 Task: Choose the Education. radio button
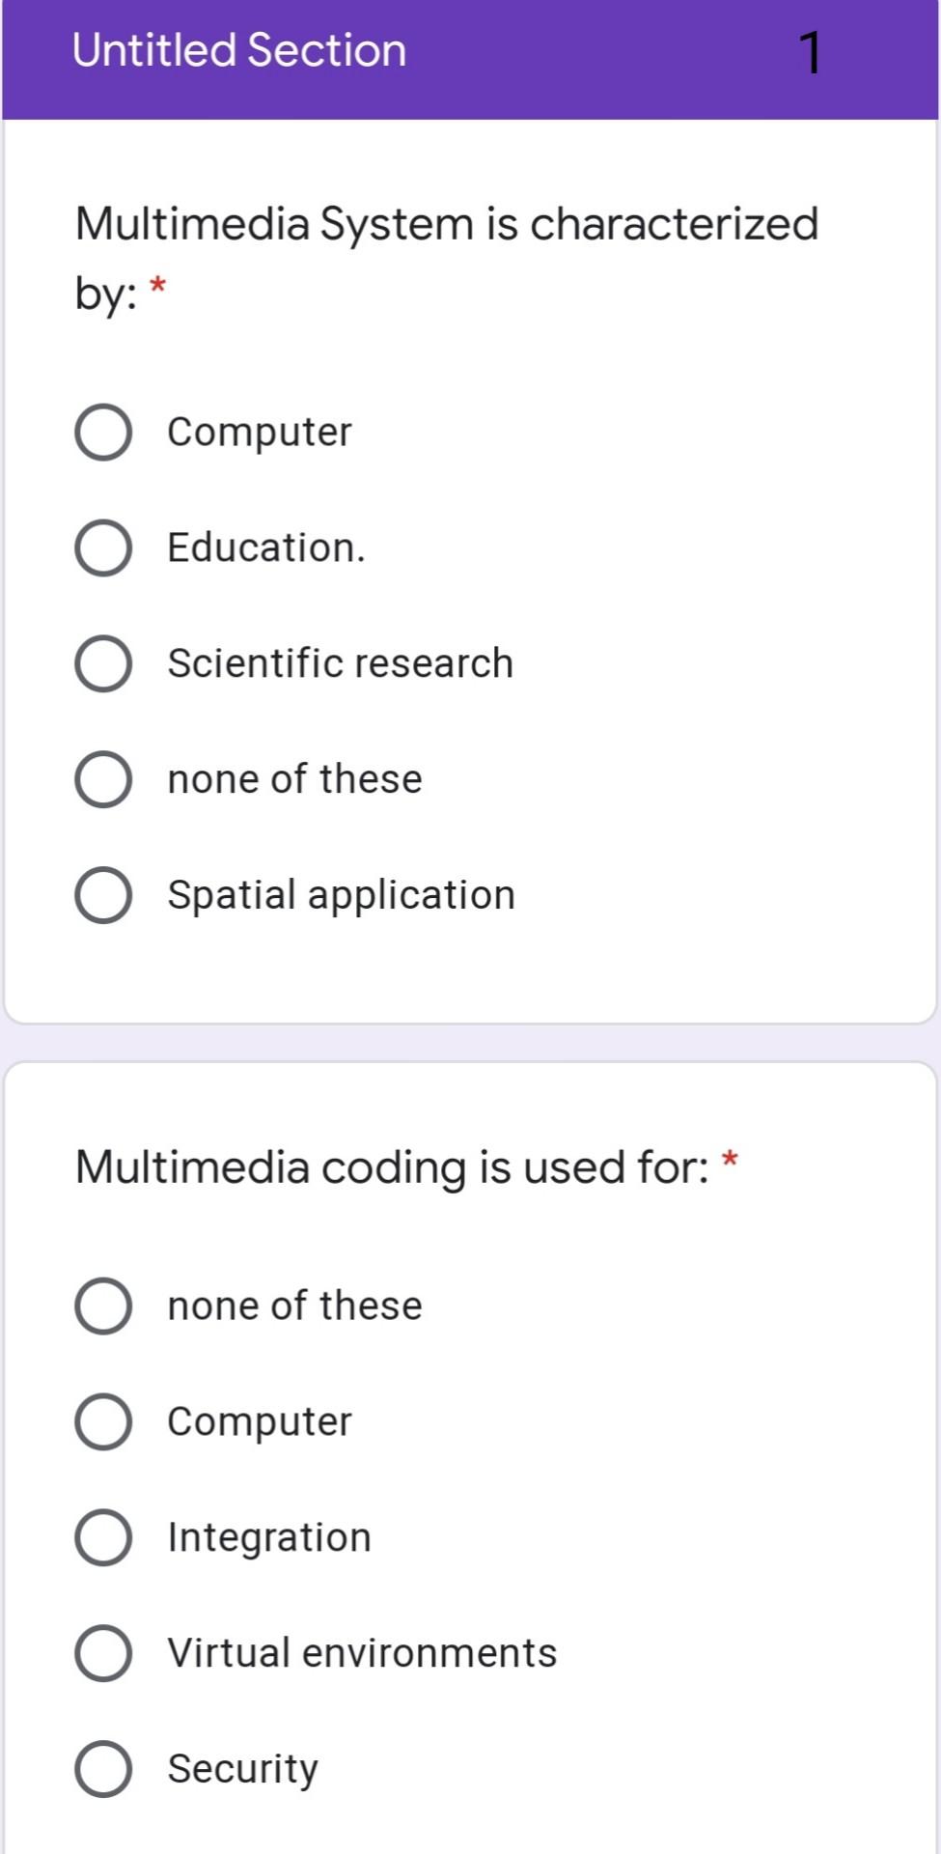pos(103,548)
